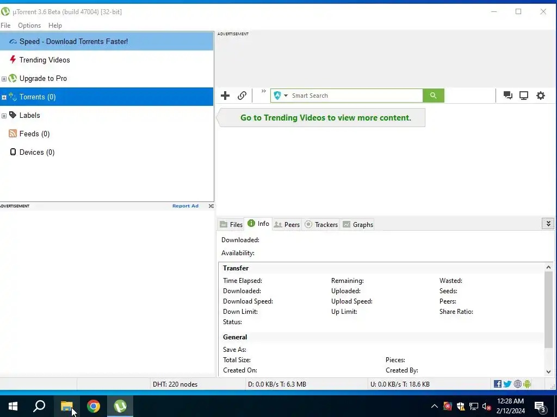Click the green search magnifier button
This screenshot has height=417, width=557.
(x=434, y=96)
